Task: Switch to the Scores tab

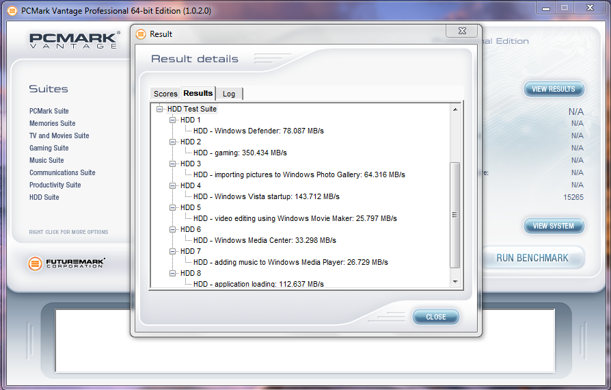Action: (x=165, y=94)
